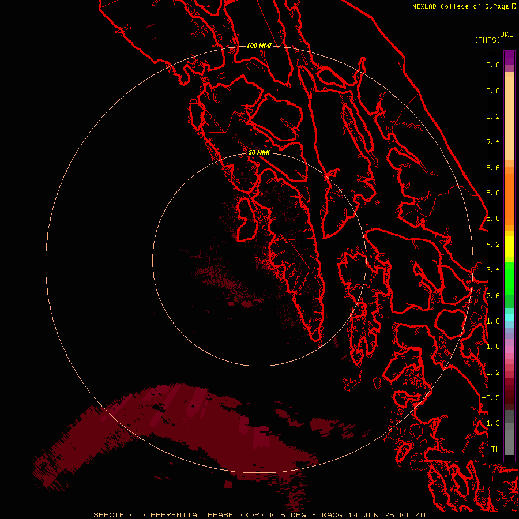519x519 pixels.
Task: Click the 0.5 DEG elevation text
Action: pyautogui.click(x=288, y=515)
